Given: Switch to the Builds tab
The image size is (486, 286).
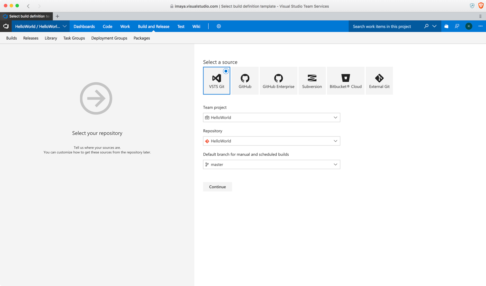Looking at the screenshot, I should point(11,38).
